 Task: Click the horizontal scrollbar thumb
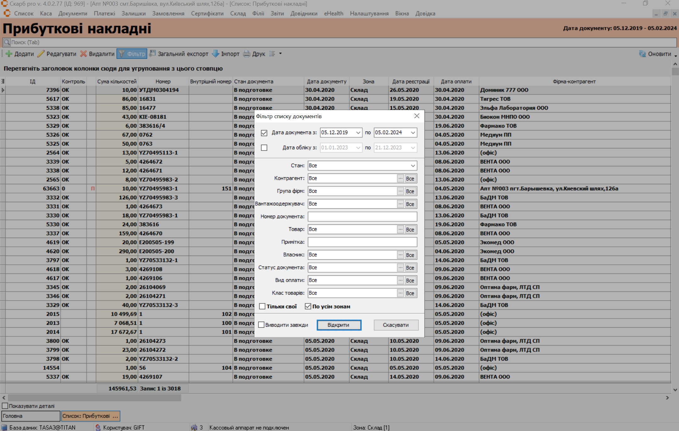(94, 398)
